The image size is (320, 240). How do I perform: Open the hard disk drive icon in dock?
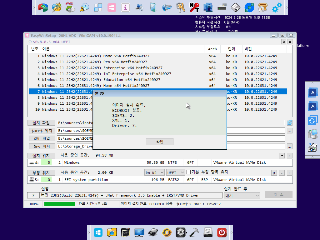coord(153,232)
